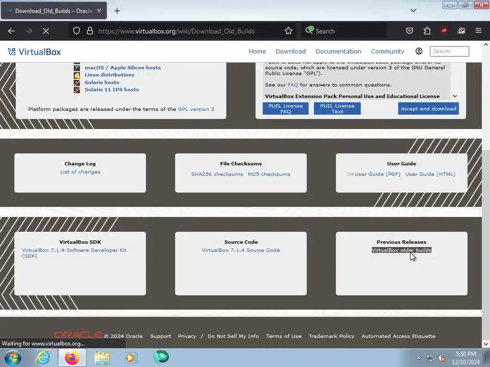Go to Home in site navigation

click(257, 51)
